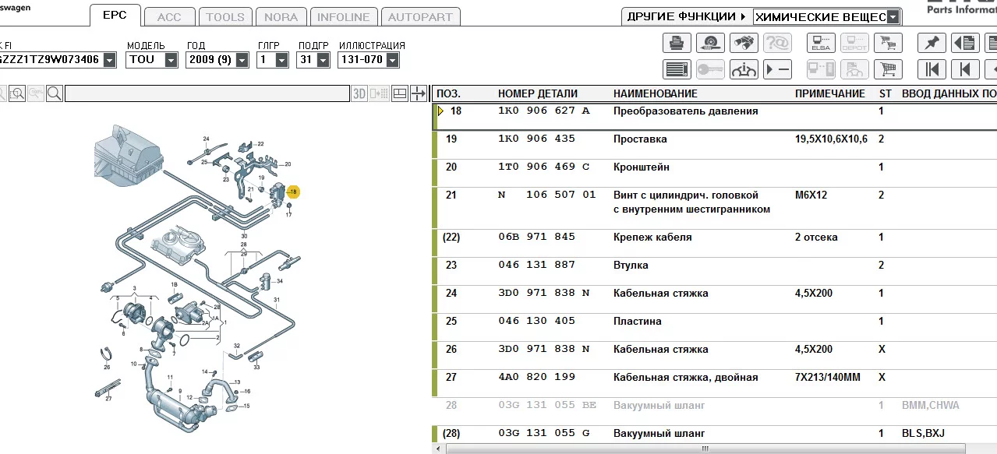Select part number 1K0 906 435

pyautogui.click(x=536, y=139)
